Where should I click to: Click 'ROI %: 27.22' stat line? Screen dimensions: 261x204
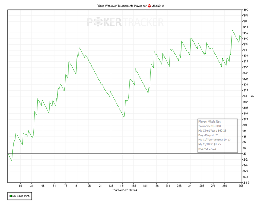pyautogui.click(x=207, y=149)
